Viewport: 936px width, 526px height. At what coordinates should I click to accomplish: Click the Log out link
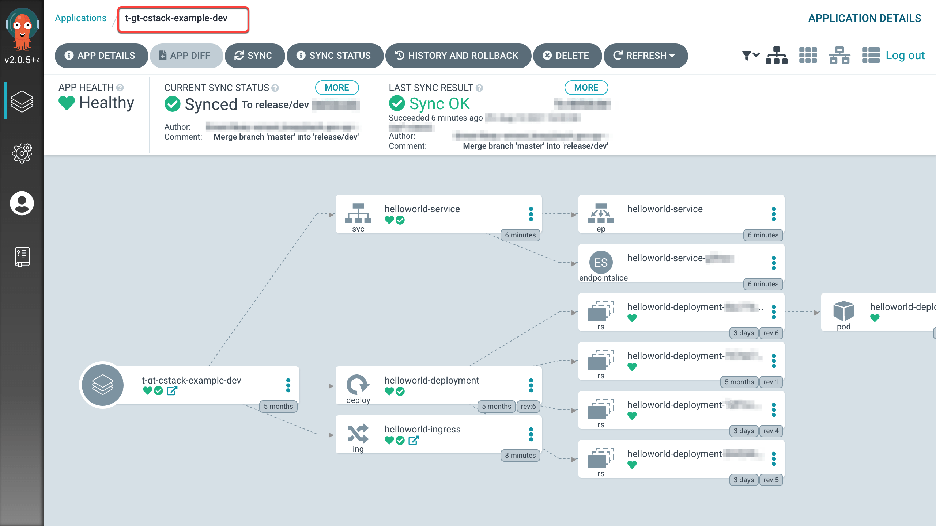coord(905,56)
